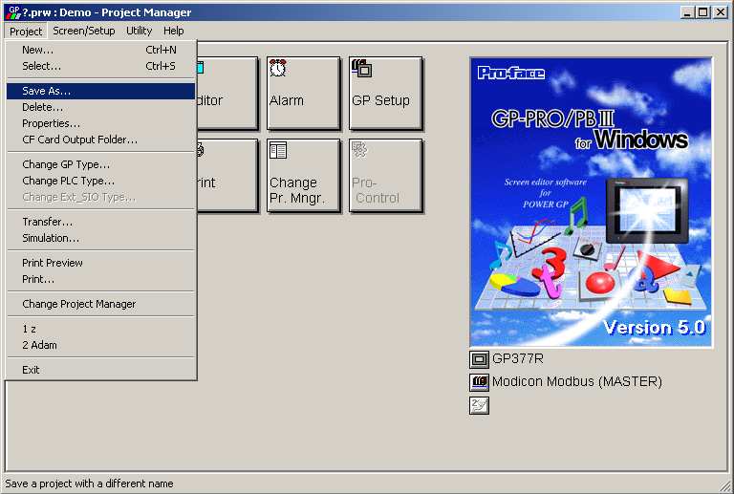The image size is (734, 494).
Task: Open the Help menu
Action: (173, 31)
